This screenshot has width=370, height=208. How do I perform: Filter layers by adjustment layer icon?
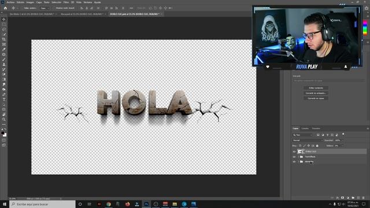click(323, 135)
